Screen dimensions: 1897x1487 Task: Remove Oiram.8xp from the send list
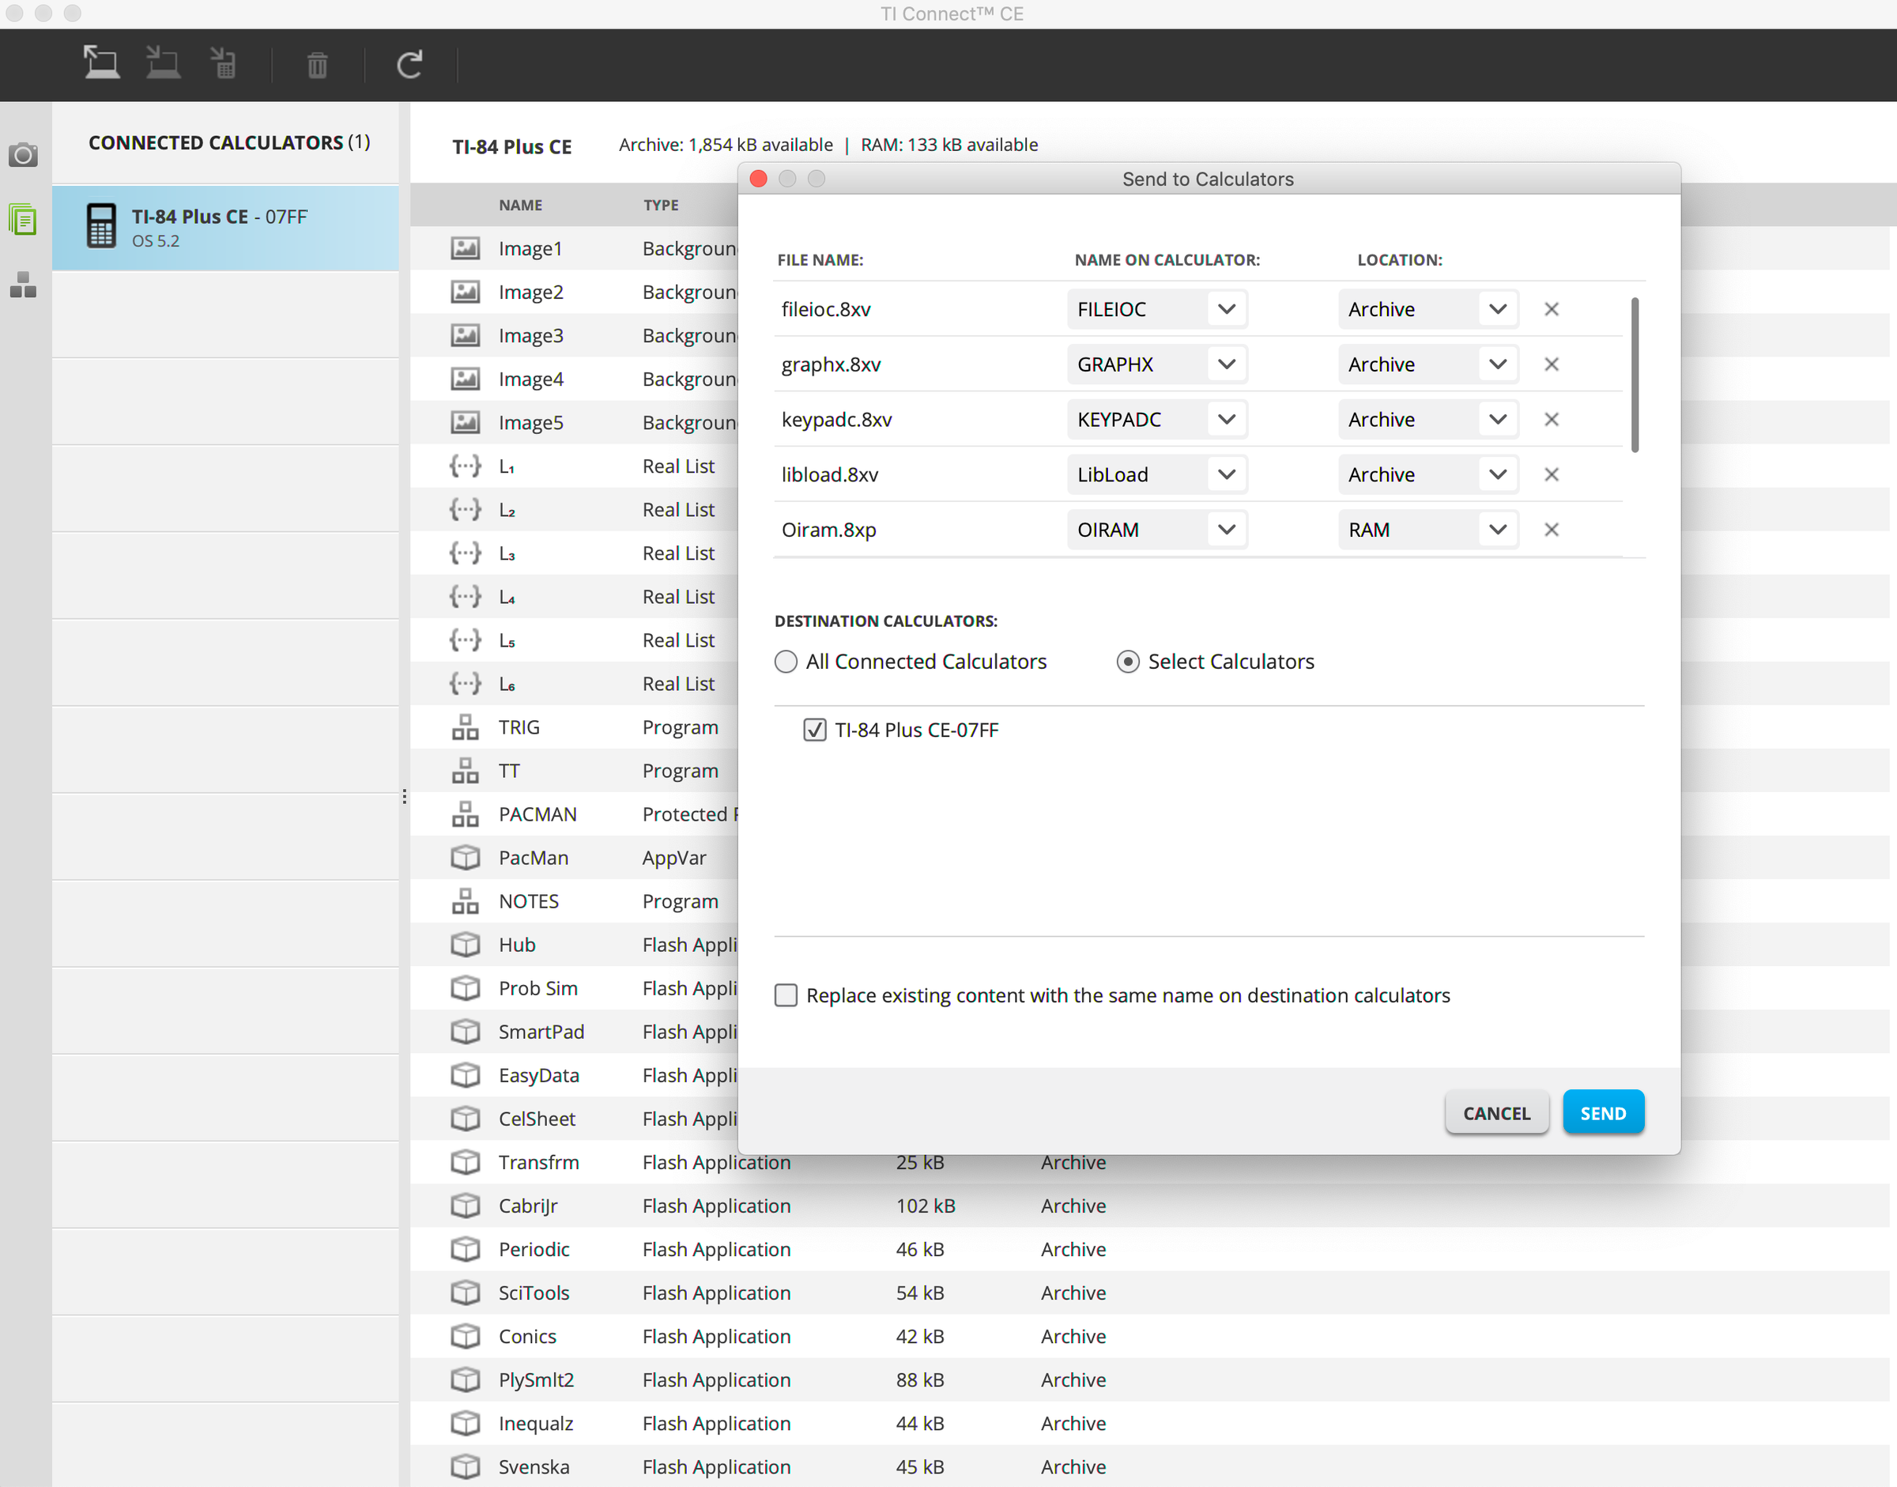click(1551, 530)
